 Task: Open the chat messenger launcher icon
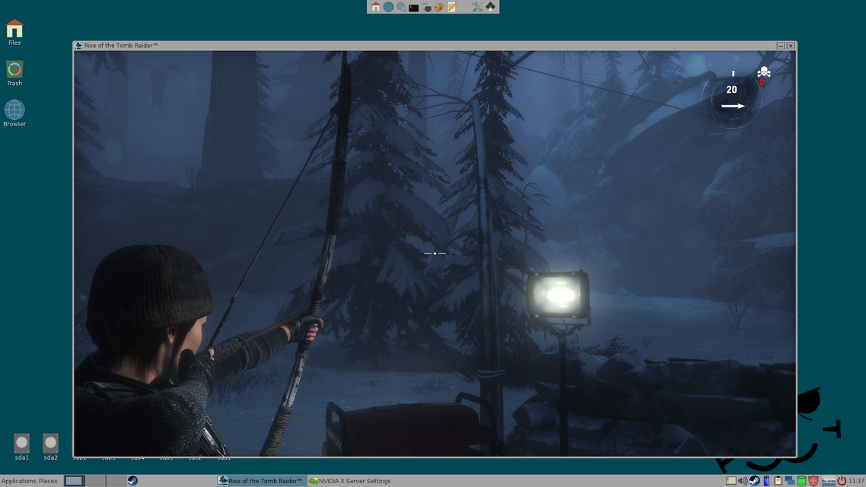coord(401,7)
